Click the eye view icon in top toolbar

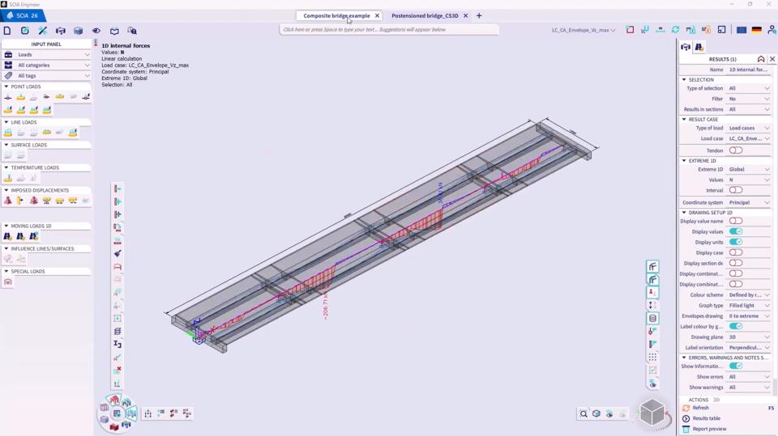coord(96,31)
